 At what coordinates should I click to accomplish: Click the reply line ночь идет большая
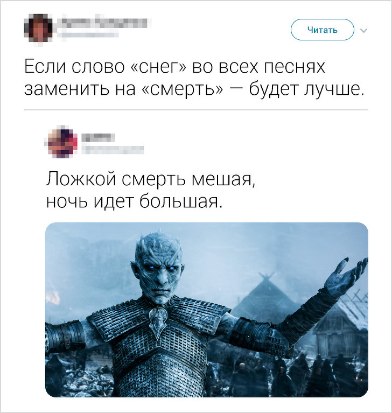134,202
